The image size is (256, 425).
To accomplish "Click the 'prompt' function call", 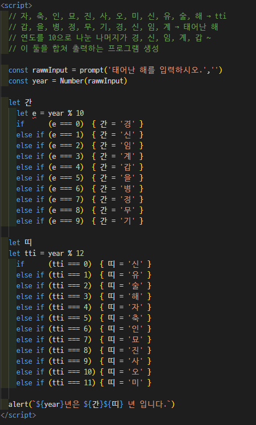I will (91, 70).
